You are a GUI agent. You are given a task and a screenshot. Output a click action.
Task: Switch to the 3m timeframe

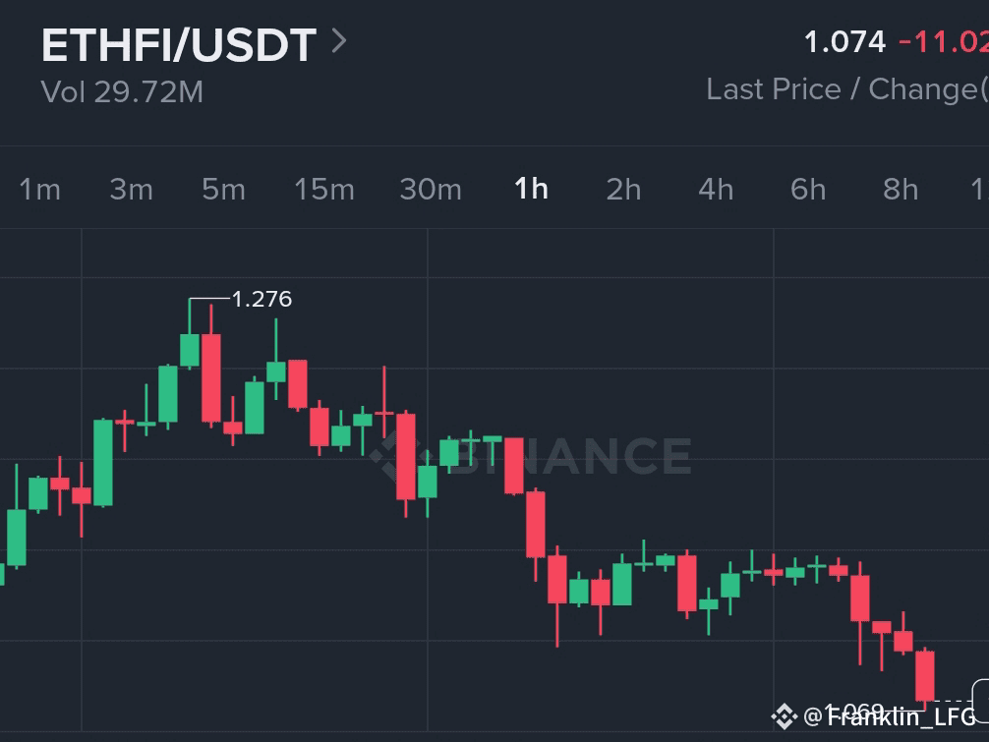[131, 190]
